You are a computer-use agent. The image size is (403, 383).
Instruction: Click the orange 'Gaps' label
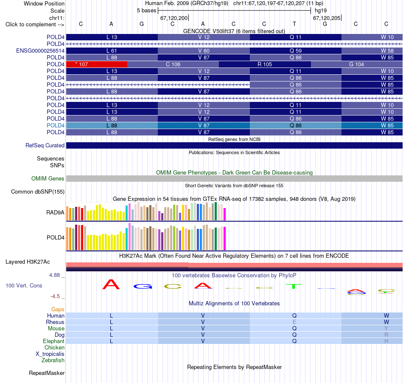tap(58, 309)
